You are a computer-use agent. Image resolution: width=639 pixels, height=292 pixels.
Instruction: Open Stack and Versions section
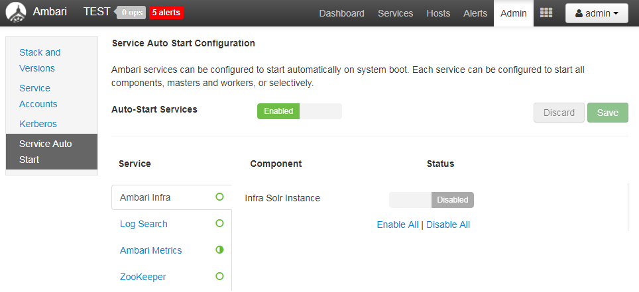[40, 60]
